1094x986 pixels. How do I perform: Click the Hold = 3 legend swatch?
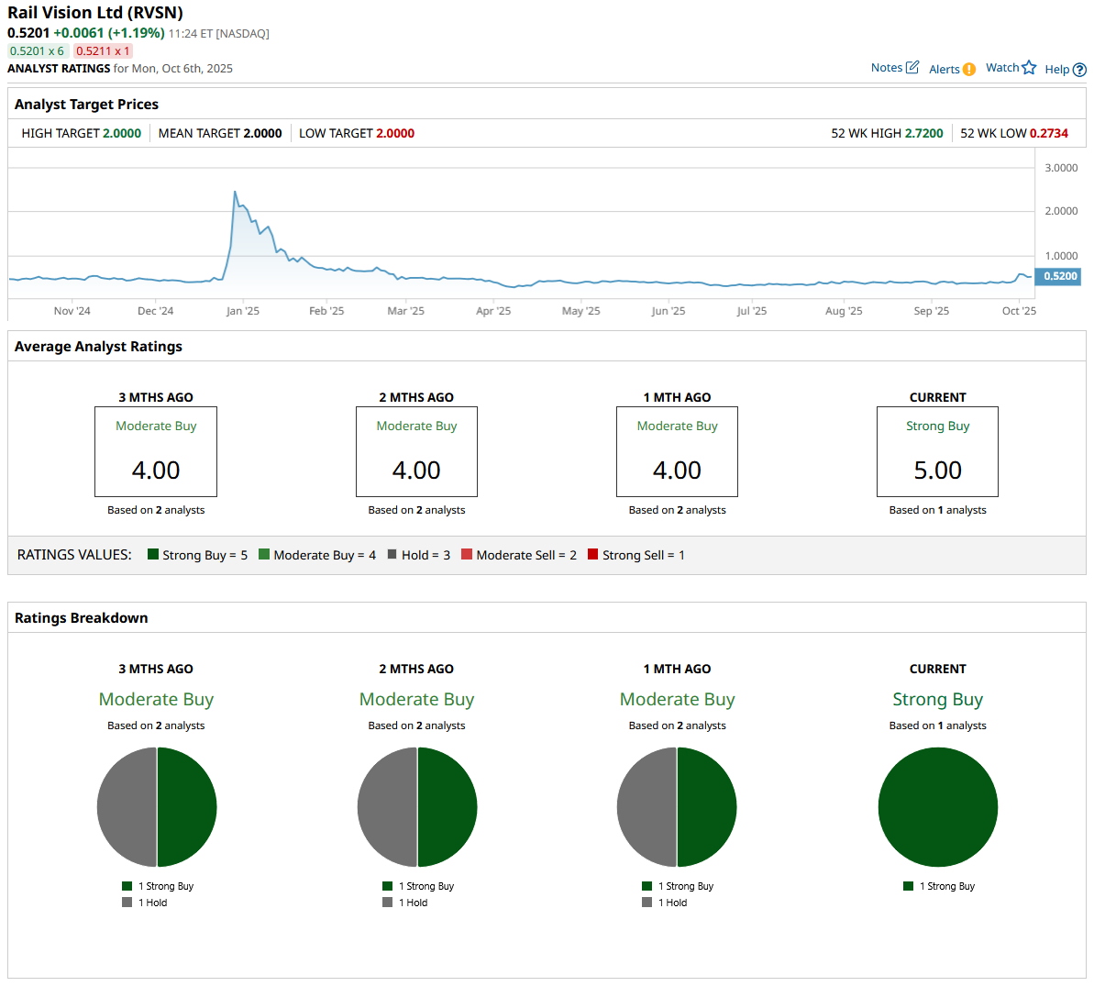(x=392, y=555)
